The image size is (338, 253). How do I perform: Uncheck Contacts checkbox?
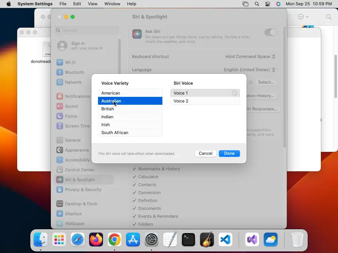pos(134,184)
